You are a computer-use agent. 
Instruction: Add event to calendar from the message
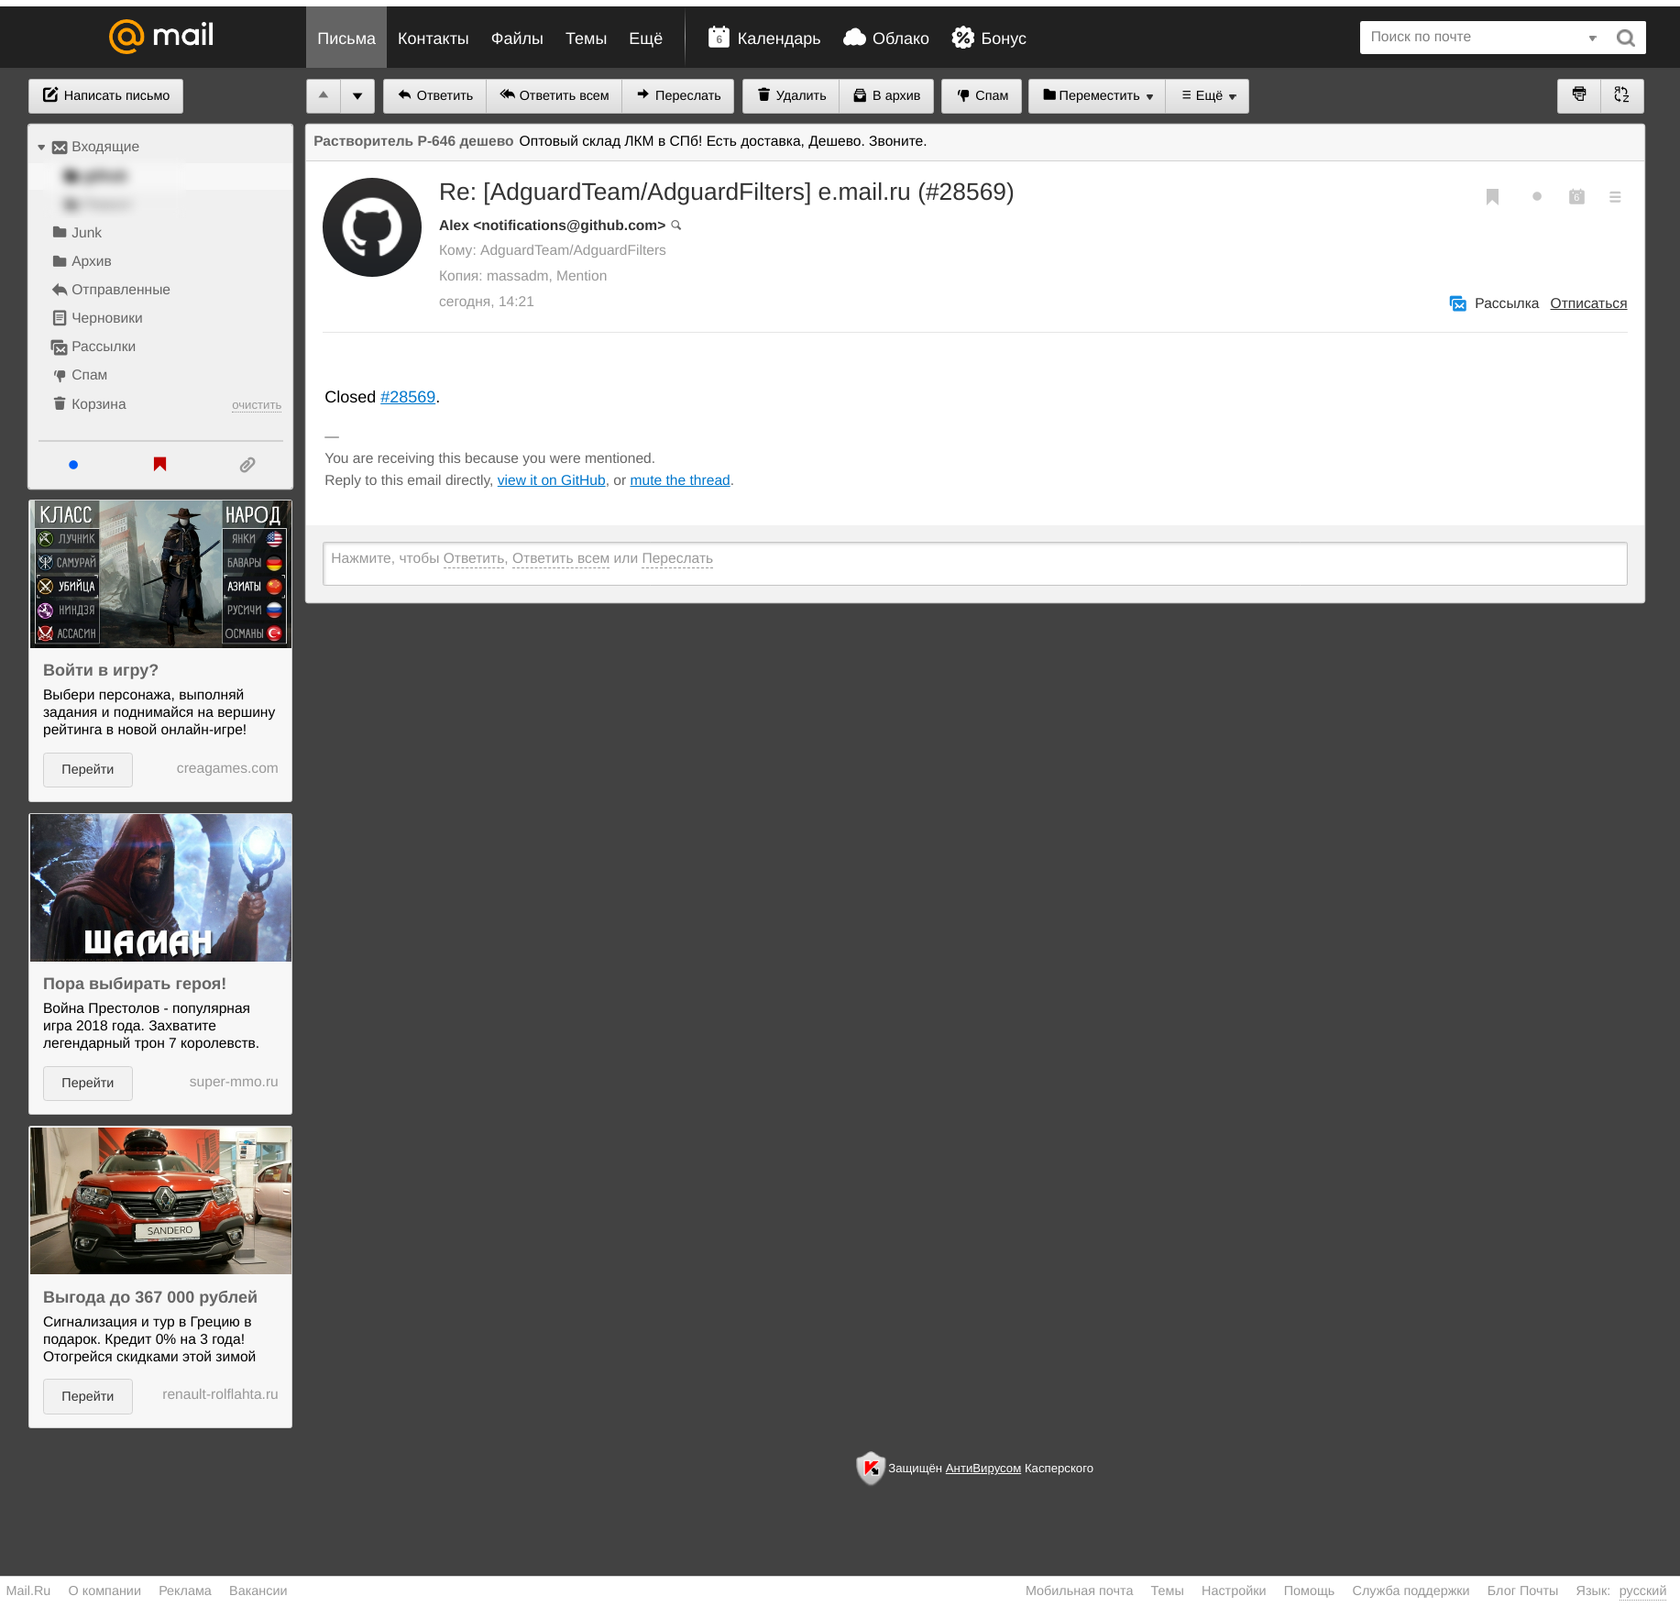[1576, 195]
